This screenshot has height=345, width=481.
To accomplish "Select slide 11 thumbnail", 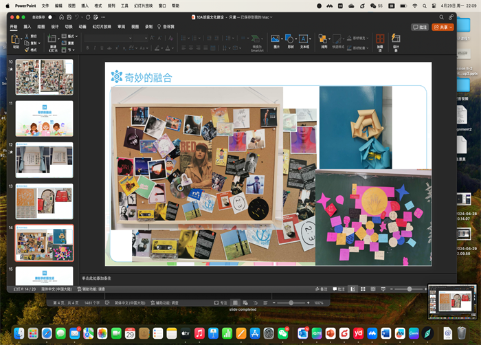I will (x=45, y=118).
